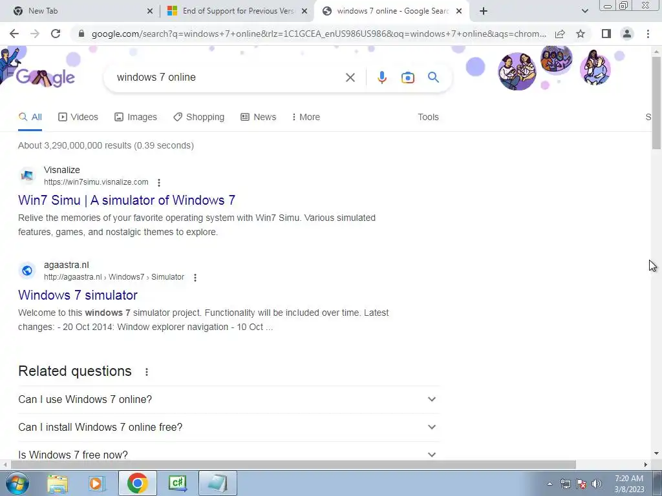Search by image with the camera icon
Image resolution: width=662 pixels, height=496 pixels.
click(407, 77)
